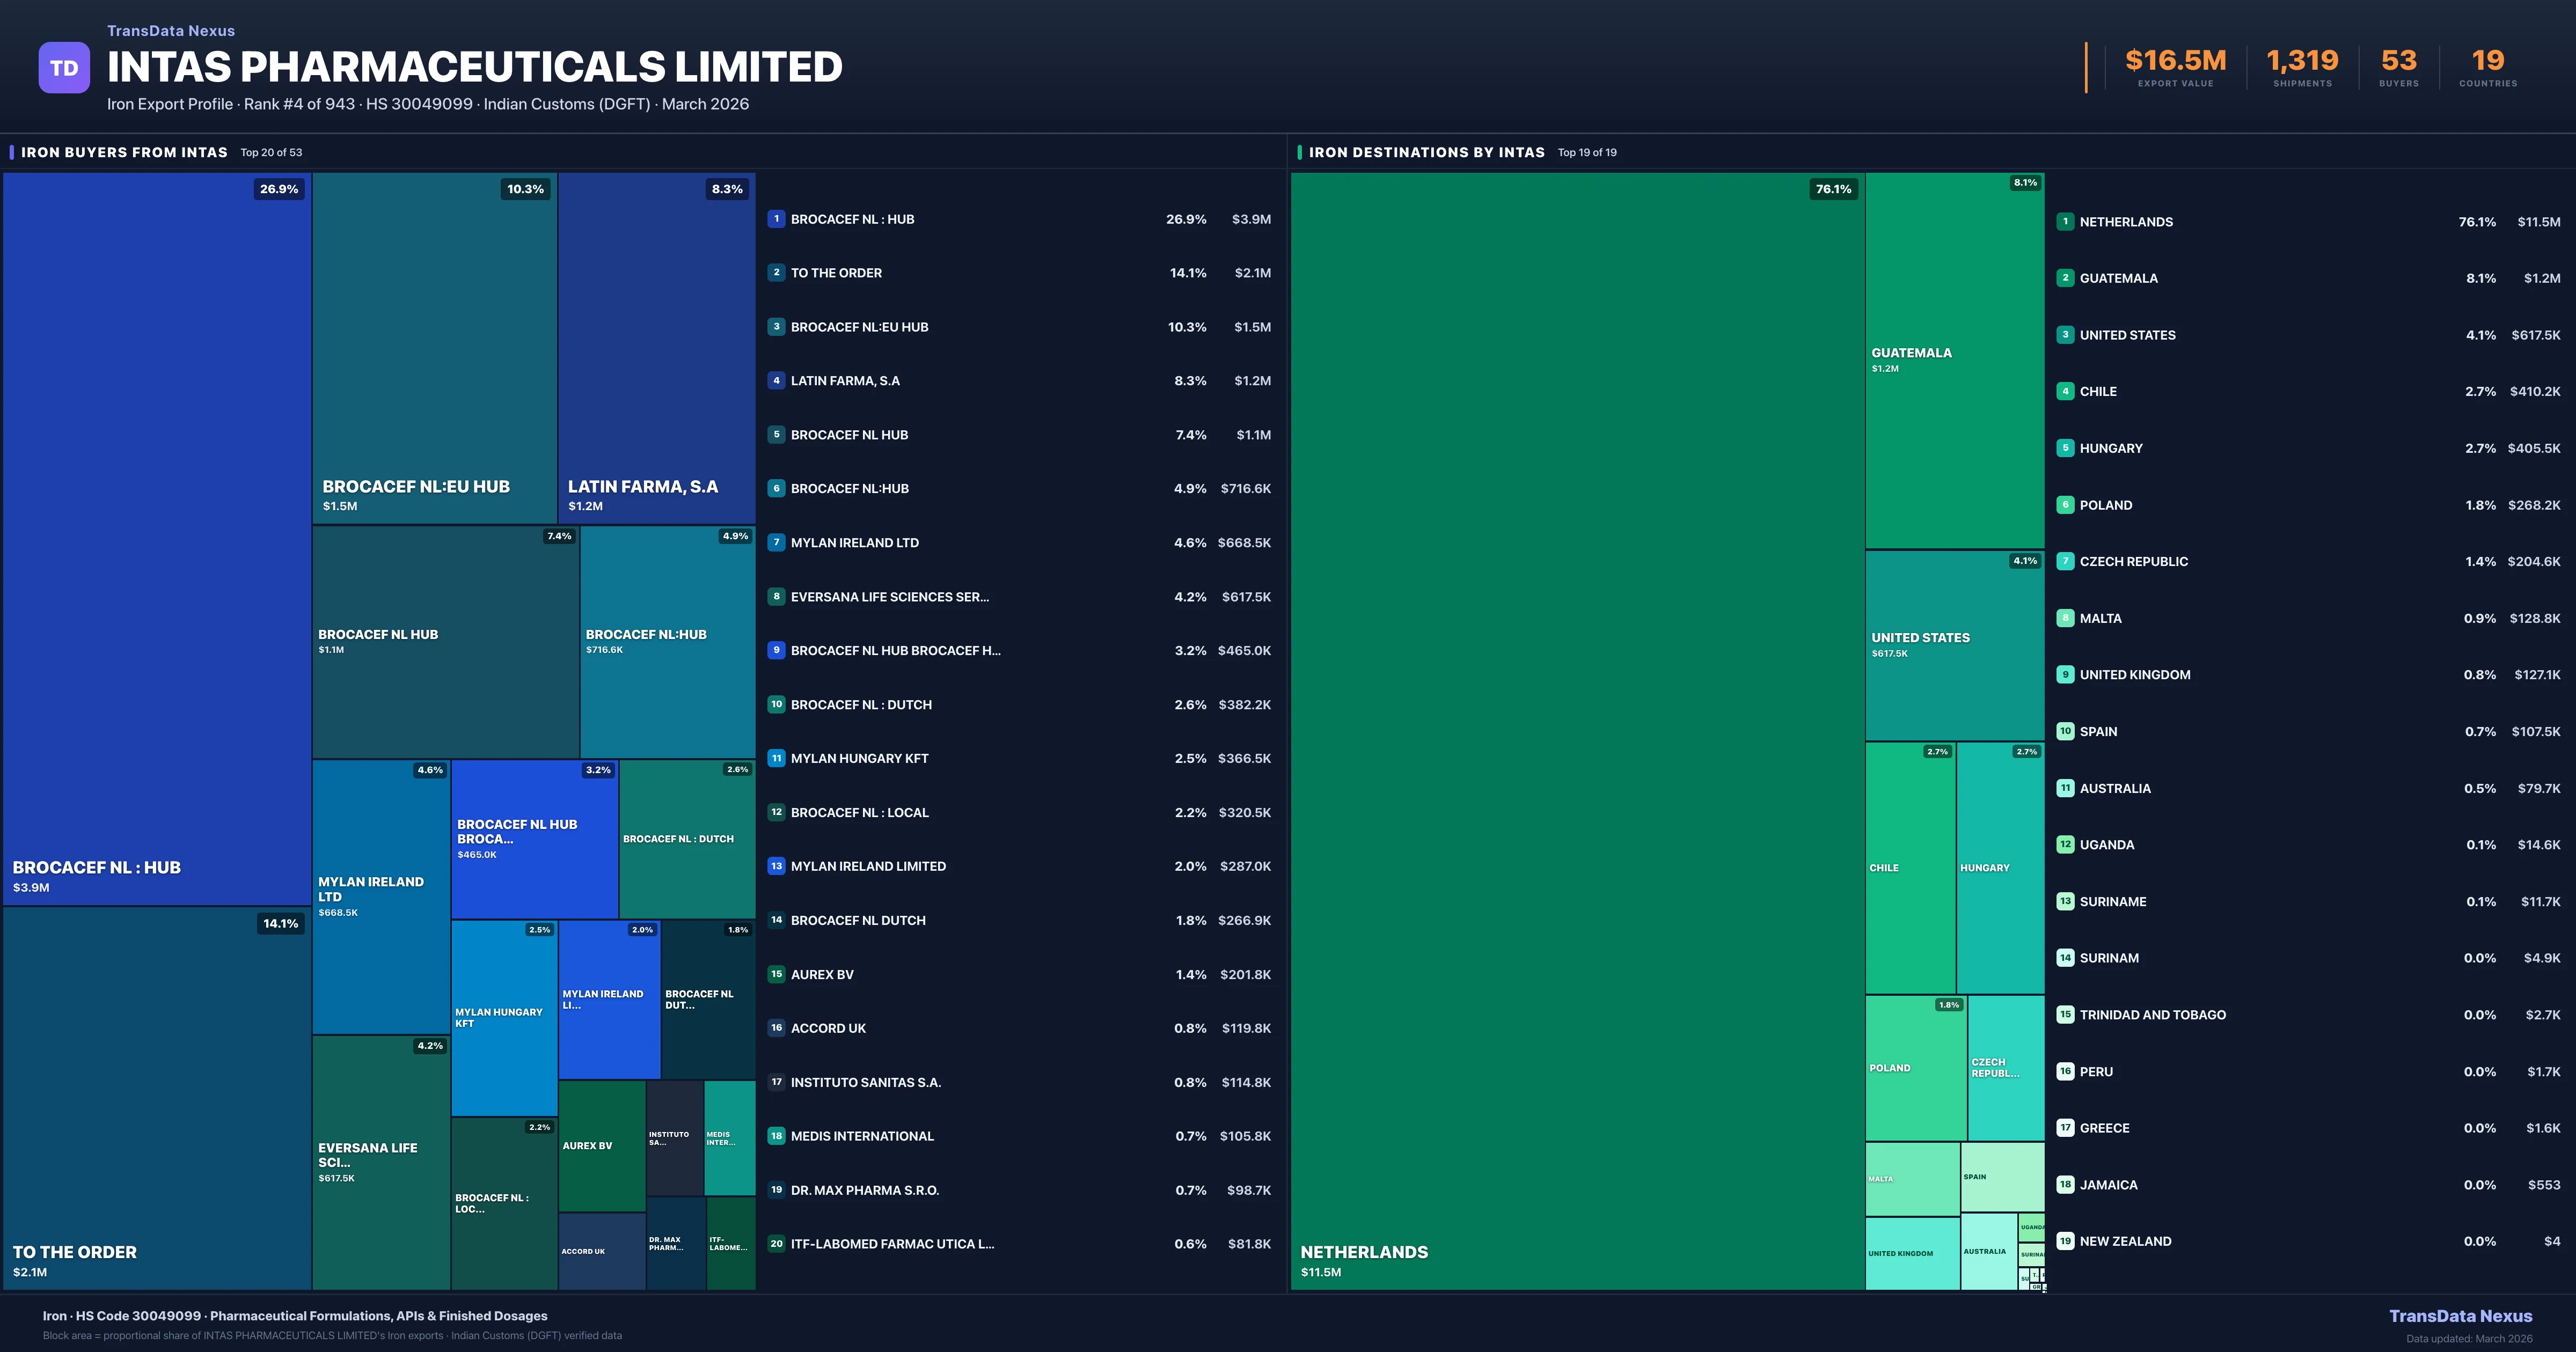Click rank badge 12 beside UGANDA
Screen dimensions: 2576x1352
(x=2065, y=845)
